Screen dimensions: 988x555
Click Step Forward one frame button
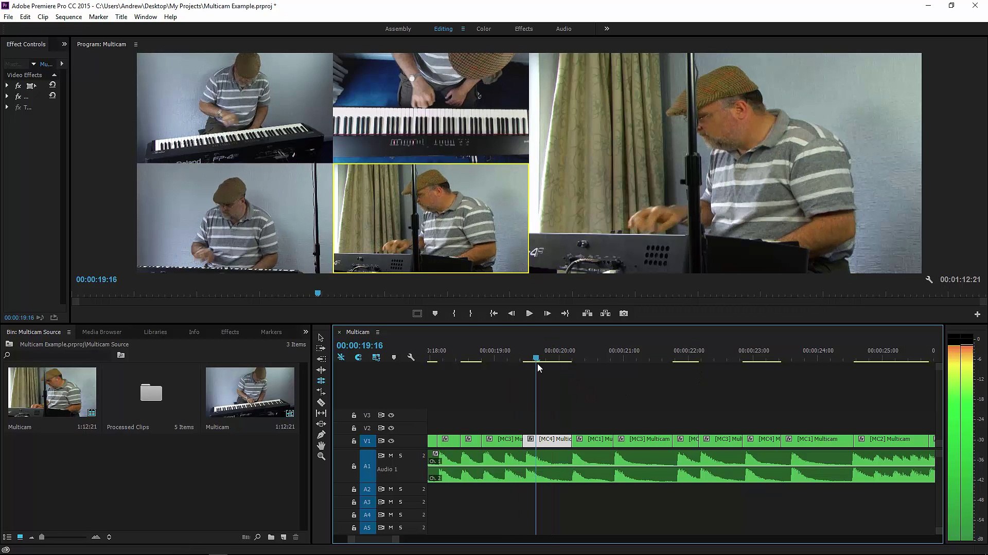[547, 313]
